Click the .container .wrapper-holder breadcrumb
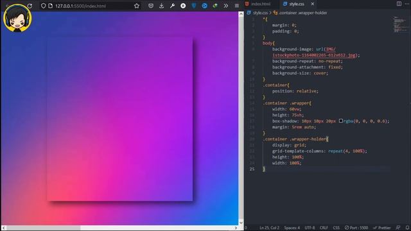 [302, 13]
